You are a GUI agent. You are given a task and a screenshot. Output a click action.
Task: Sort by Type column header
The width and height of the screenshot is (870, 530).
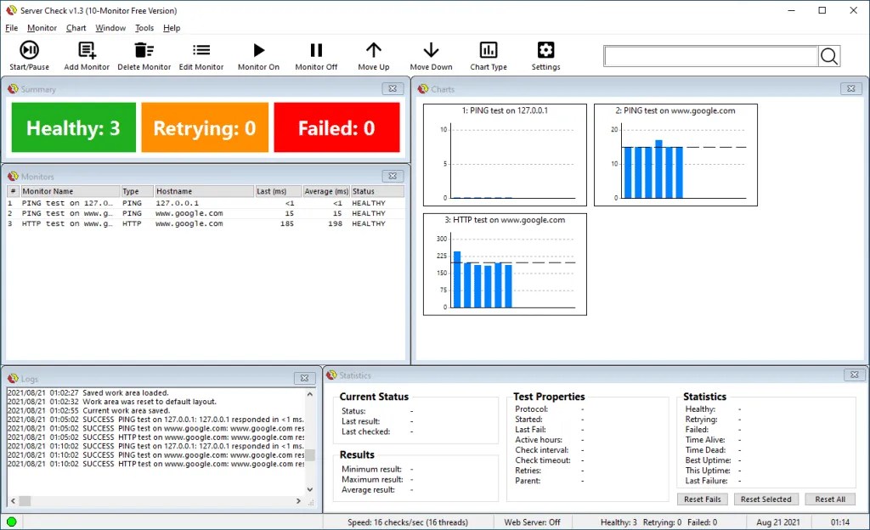[x=137, y=191]
